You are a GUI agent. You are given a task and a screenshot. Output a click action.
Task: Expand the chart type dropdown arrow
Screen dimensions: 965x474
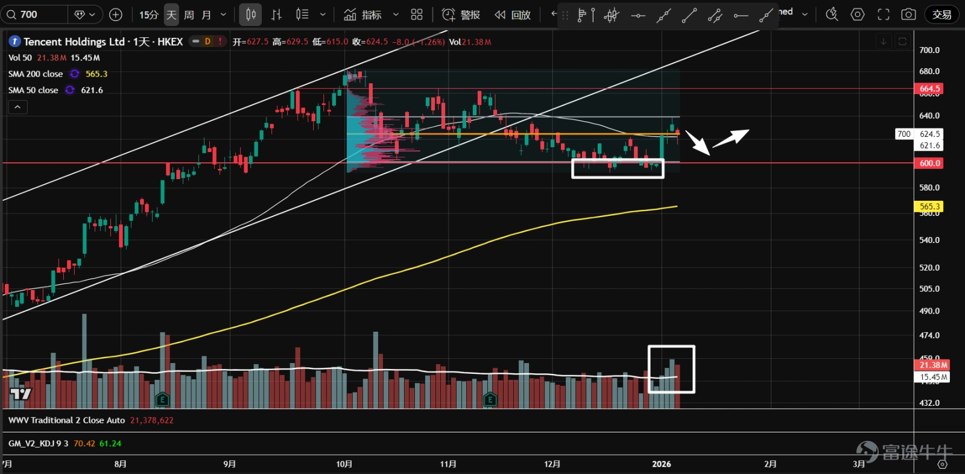323,14
